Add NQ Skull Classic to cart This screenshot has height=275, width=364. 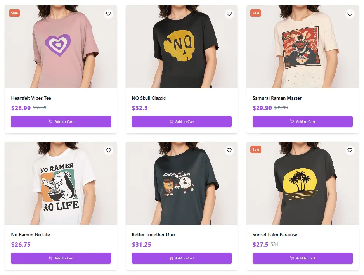coord(182,122)
